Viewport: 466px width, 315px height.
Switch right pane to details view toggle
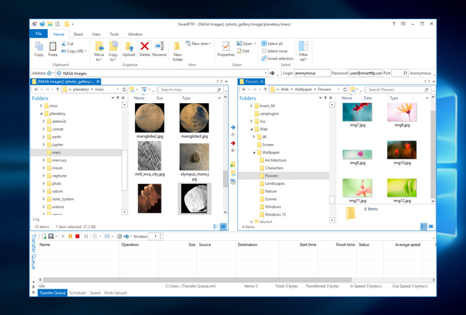tap(424, 226)
